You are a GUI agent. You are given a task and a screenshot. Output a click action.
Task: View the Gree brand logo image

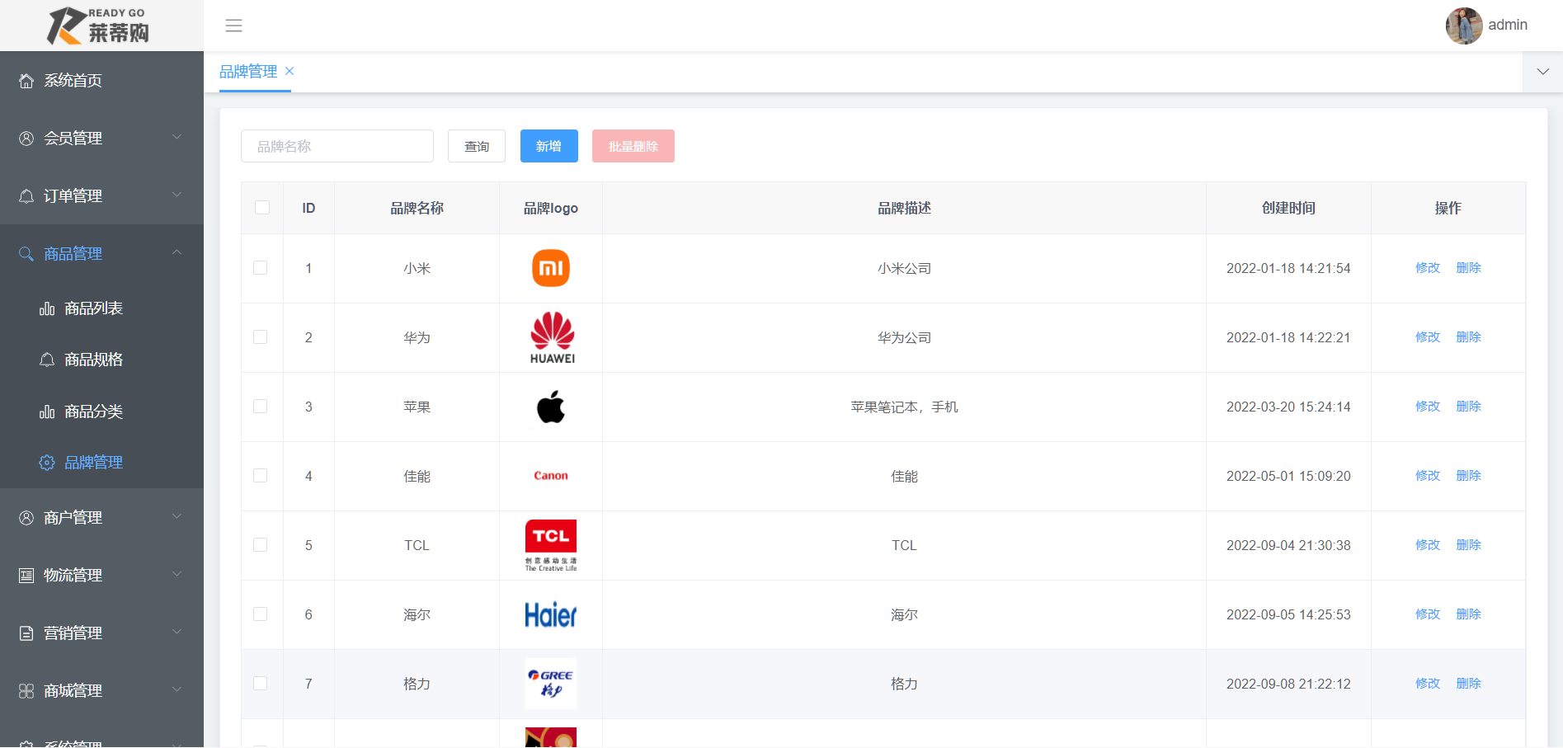click(551, 684)
